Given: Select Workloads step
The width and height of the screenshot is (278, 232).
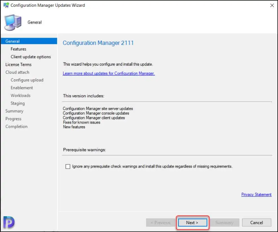Looking at the screenshot, I should point(21,96).
